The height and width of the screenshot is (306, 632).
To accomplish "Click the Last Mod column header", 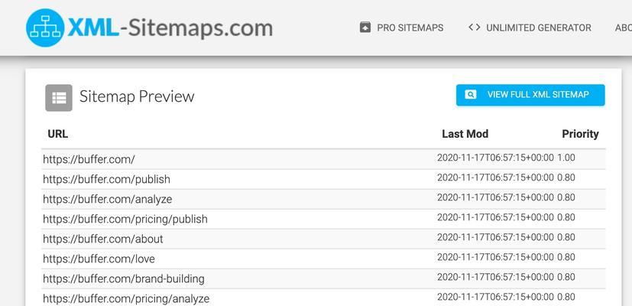I will 465,134.
